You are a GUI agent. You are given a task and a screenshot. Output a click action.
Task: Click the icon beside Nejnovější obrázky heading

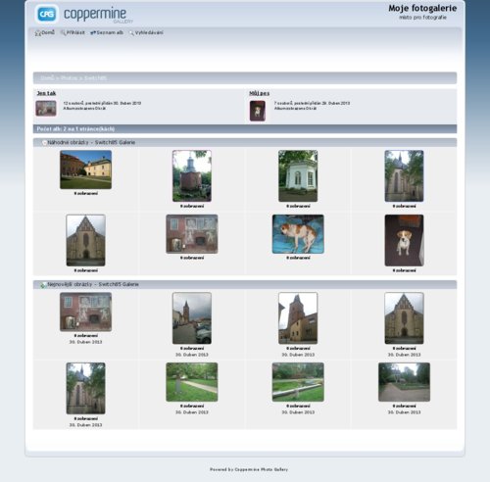point(43,285)
